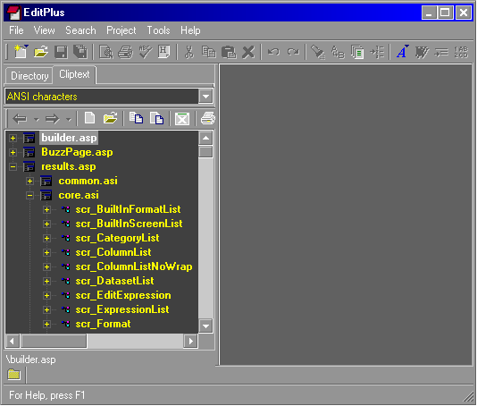Open the Project menu

[121, 30]
